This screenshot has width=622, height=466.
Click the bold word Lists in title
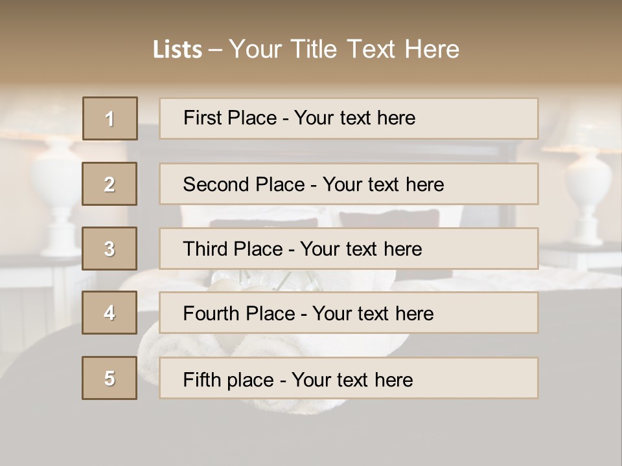(178, 50)
